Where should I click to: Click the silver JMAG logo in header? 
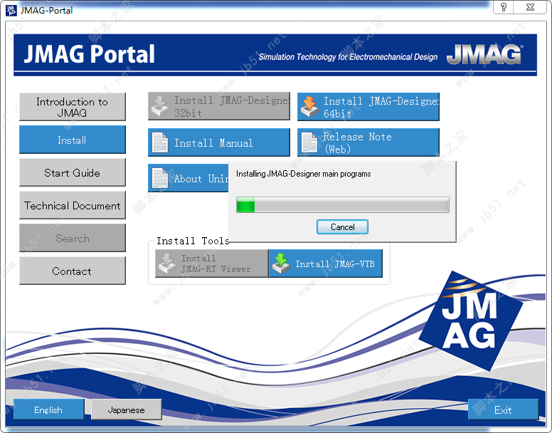pyautogui.click(x=484, y=55)
